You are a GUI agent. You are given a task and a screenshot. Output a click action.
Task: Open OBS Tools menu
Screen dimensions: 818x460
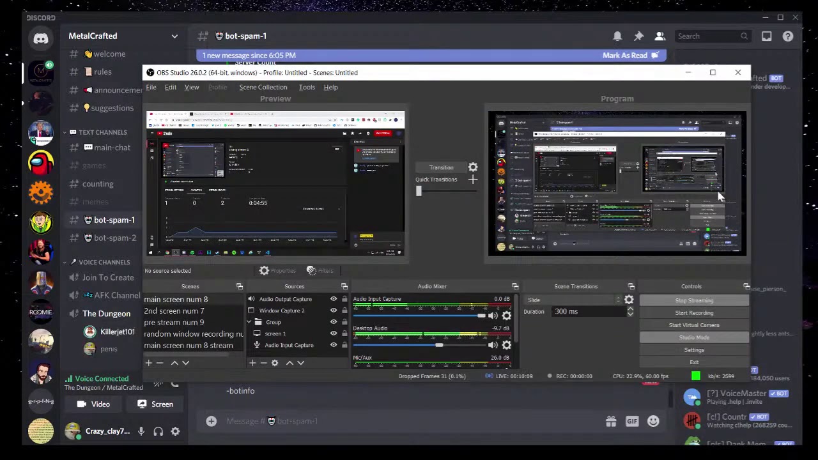[307, 88]
